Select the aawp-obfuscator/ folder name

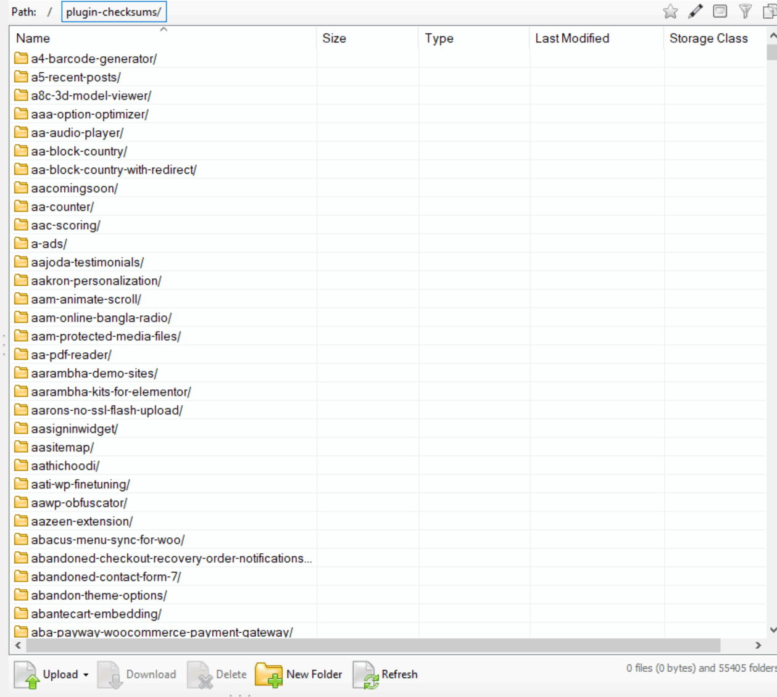point(79,503)
